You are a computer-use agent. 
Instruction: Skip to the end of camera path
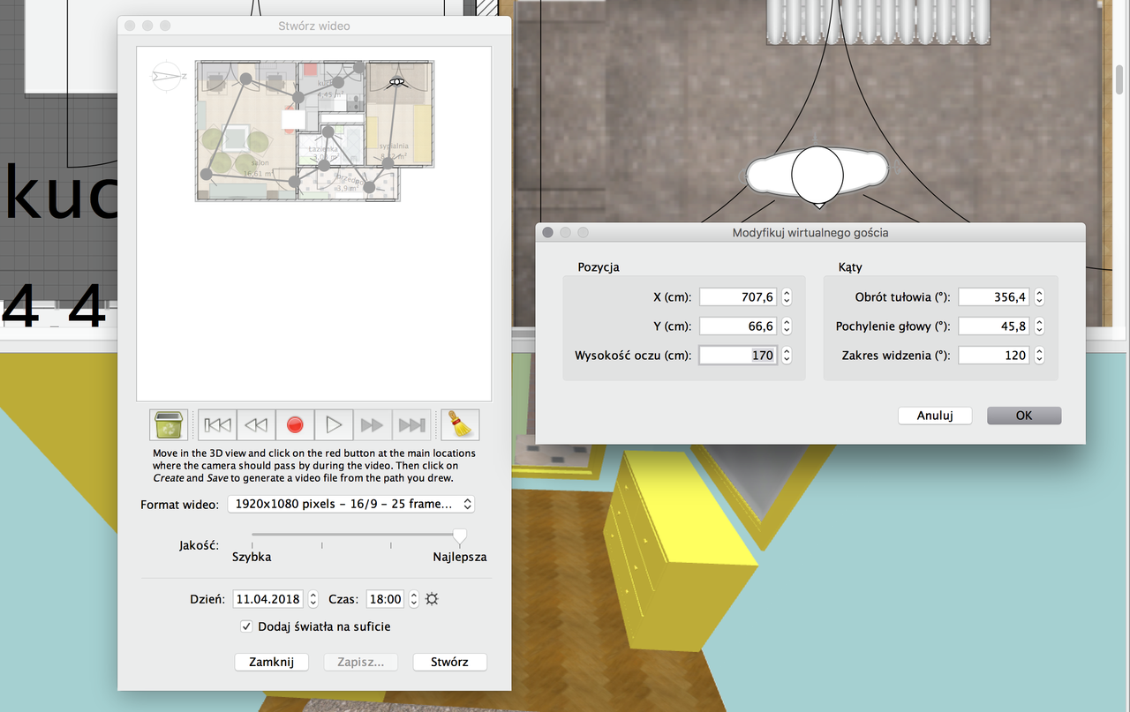click(x=411, y=425)
